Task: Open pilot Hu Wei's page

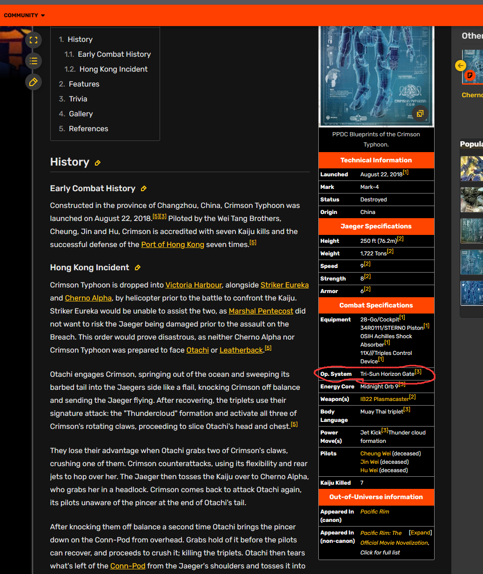Action: coord(369,470)
